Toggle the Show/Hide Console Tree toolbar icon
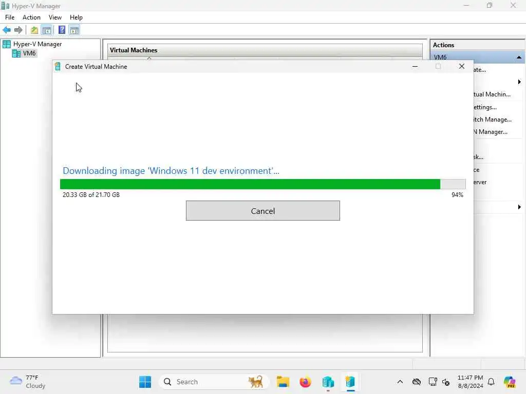 [x=47, y=30]
